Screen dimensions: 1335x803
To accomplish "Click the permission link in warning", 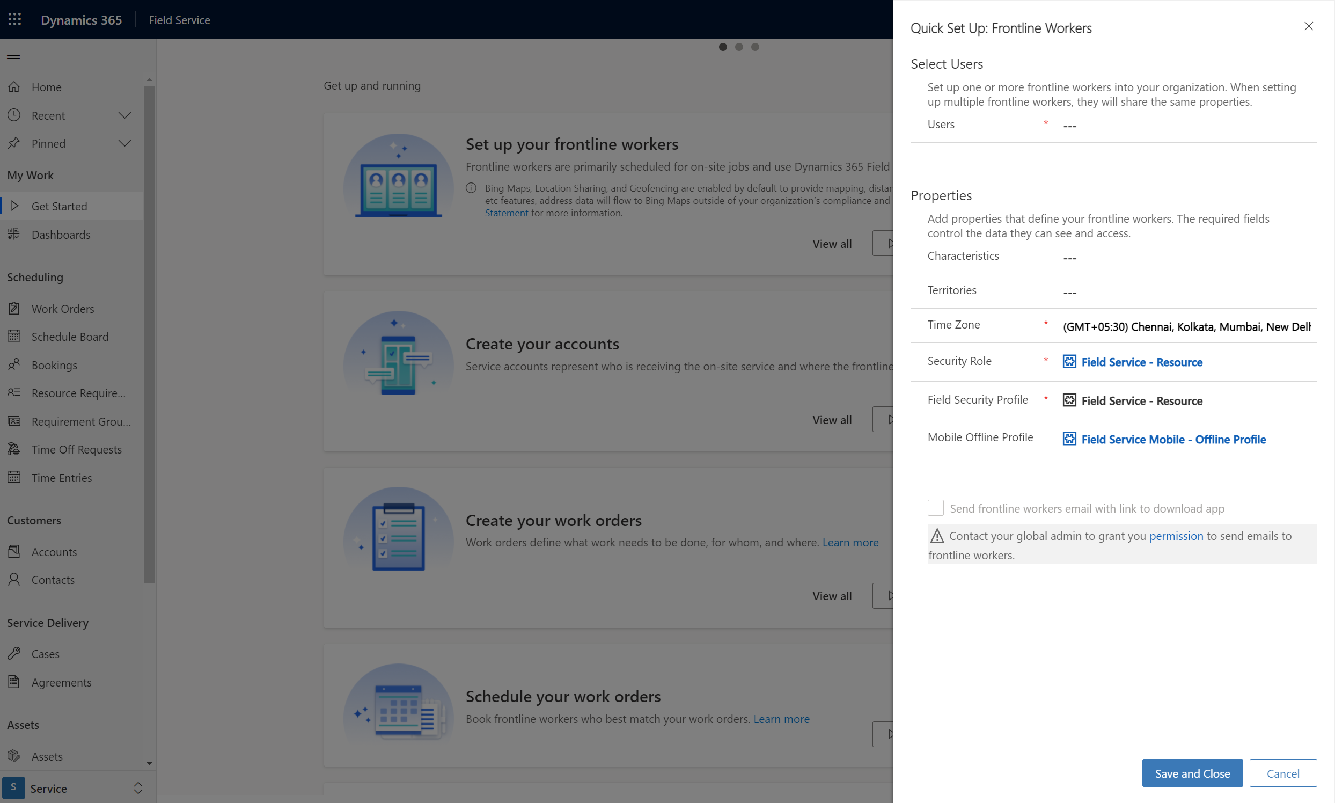I will (x=1176, y=536).
